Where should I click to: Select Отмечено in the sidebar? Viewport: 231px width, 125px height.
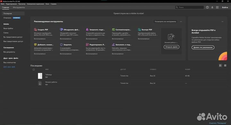(7, 18)
